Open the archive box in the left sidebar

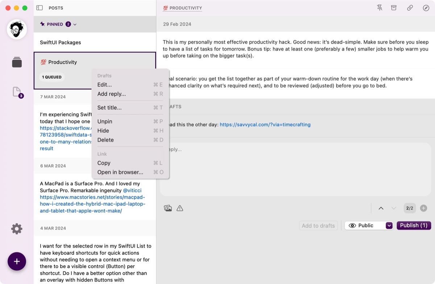pos(17,62)
